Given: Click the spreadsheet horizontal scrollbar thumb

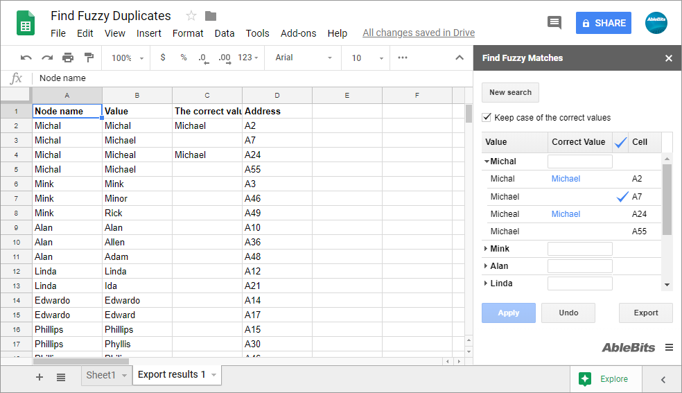Looking at the screenshot, I should pos(81,361).
